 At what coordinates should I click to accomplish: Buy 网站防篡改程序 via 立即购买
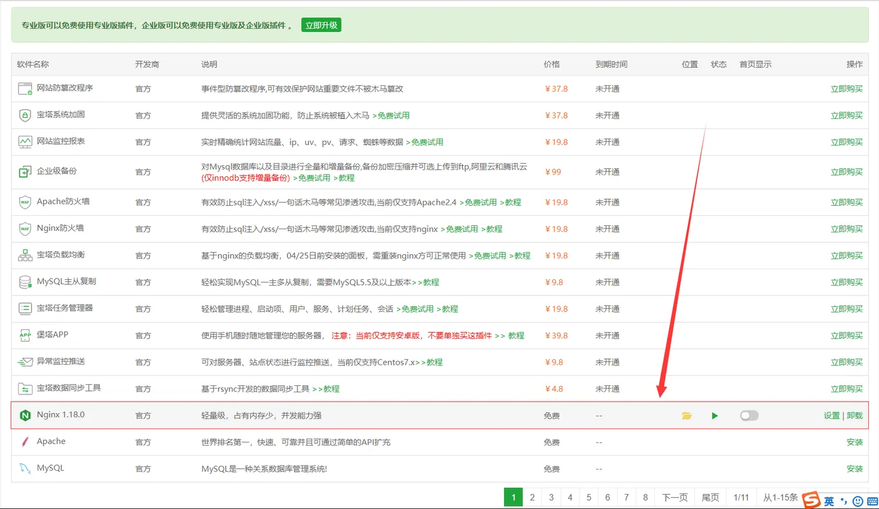tap(846, 89)
